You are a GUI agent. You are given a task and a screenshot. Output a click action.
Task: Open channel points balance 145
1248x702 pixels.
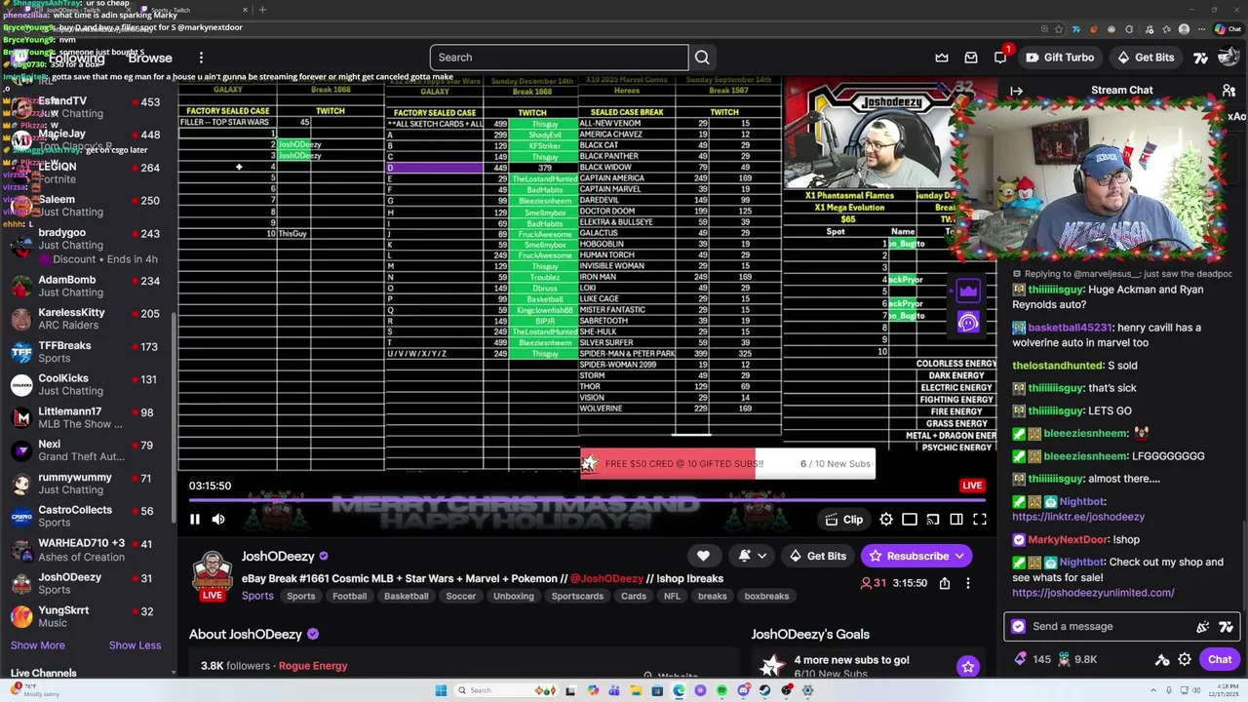(1033, 659)
